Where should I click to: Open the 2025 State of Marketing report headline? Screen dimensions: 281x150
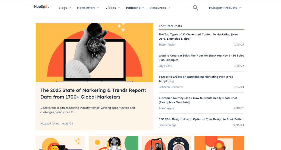(x=93, y=94)
